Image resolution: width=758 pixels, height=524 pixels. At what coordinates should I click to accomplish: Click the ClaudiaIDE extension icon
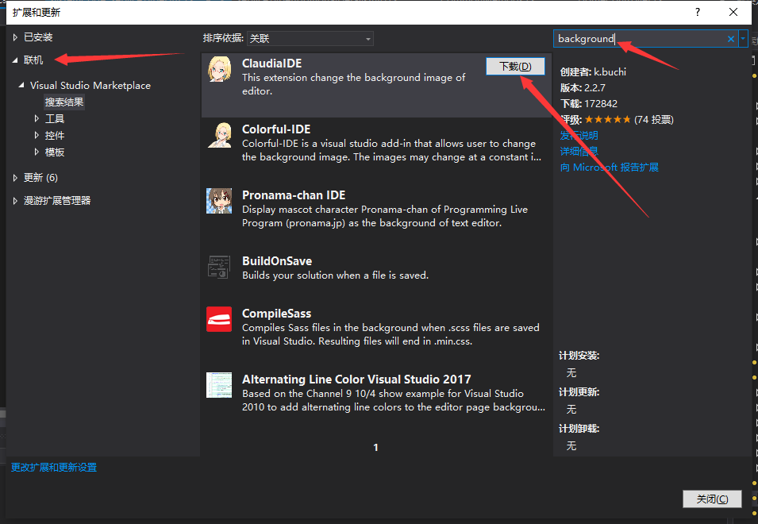point(219,69)
